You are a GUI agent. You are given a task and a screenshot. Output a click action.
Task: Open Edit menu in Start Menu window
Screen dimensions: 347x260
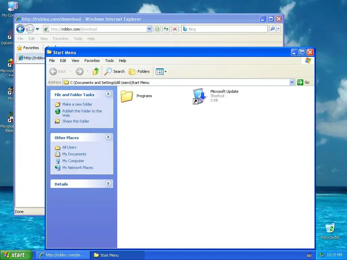63,61
